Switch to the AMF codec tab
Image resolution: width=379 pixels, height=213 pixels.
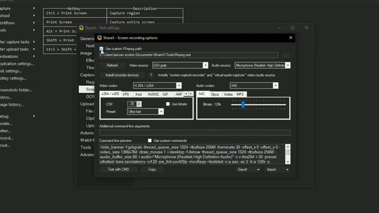click(x=179, y=95)
